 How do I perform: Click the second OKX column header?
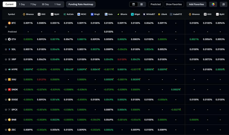(207, 14)
